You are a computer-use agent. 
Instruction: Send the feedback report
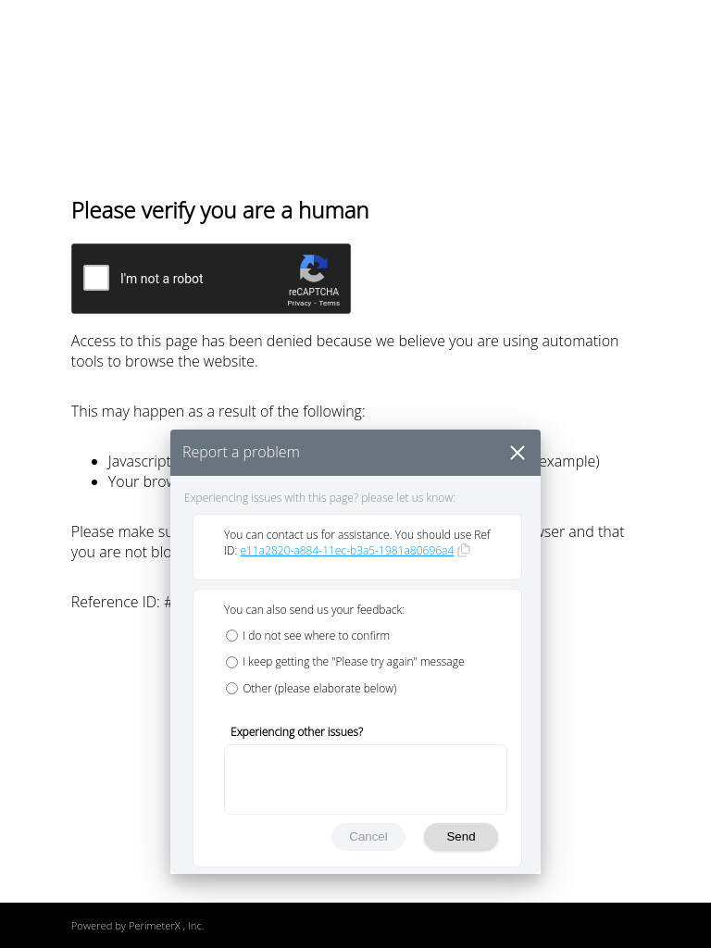pyautogui.click(x=461, y=837)
